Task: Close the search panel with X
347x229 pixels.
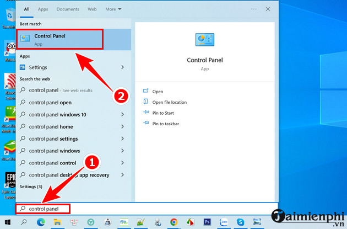Action: 268,9
